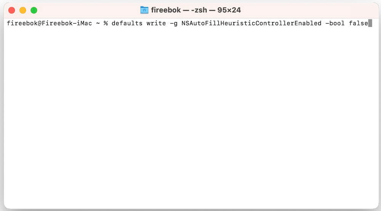The height and width of the screenshot is (211, 381).
Task: Click the '-bool' option in the command
Action: [x=335, y=23]
